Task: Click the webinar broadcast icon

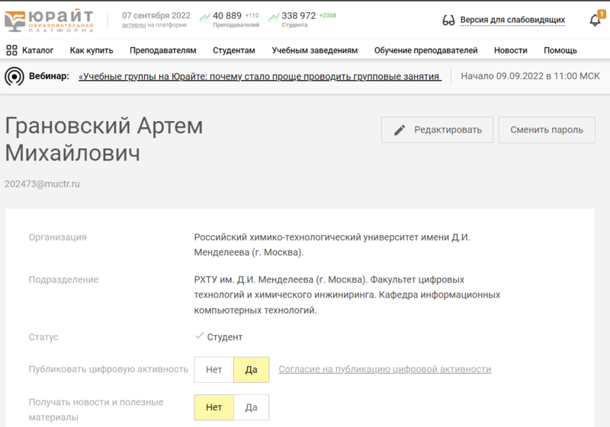Action: click(14, 76)
